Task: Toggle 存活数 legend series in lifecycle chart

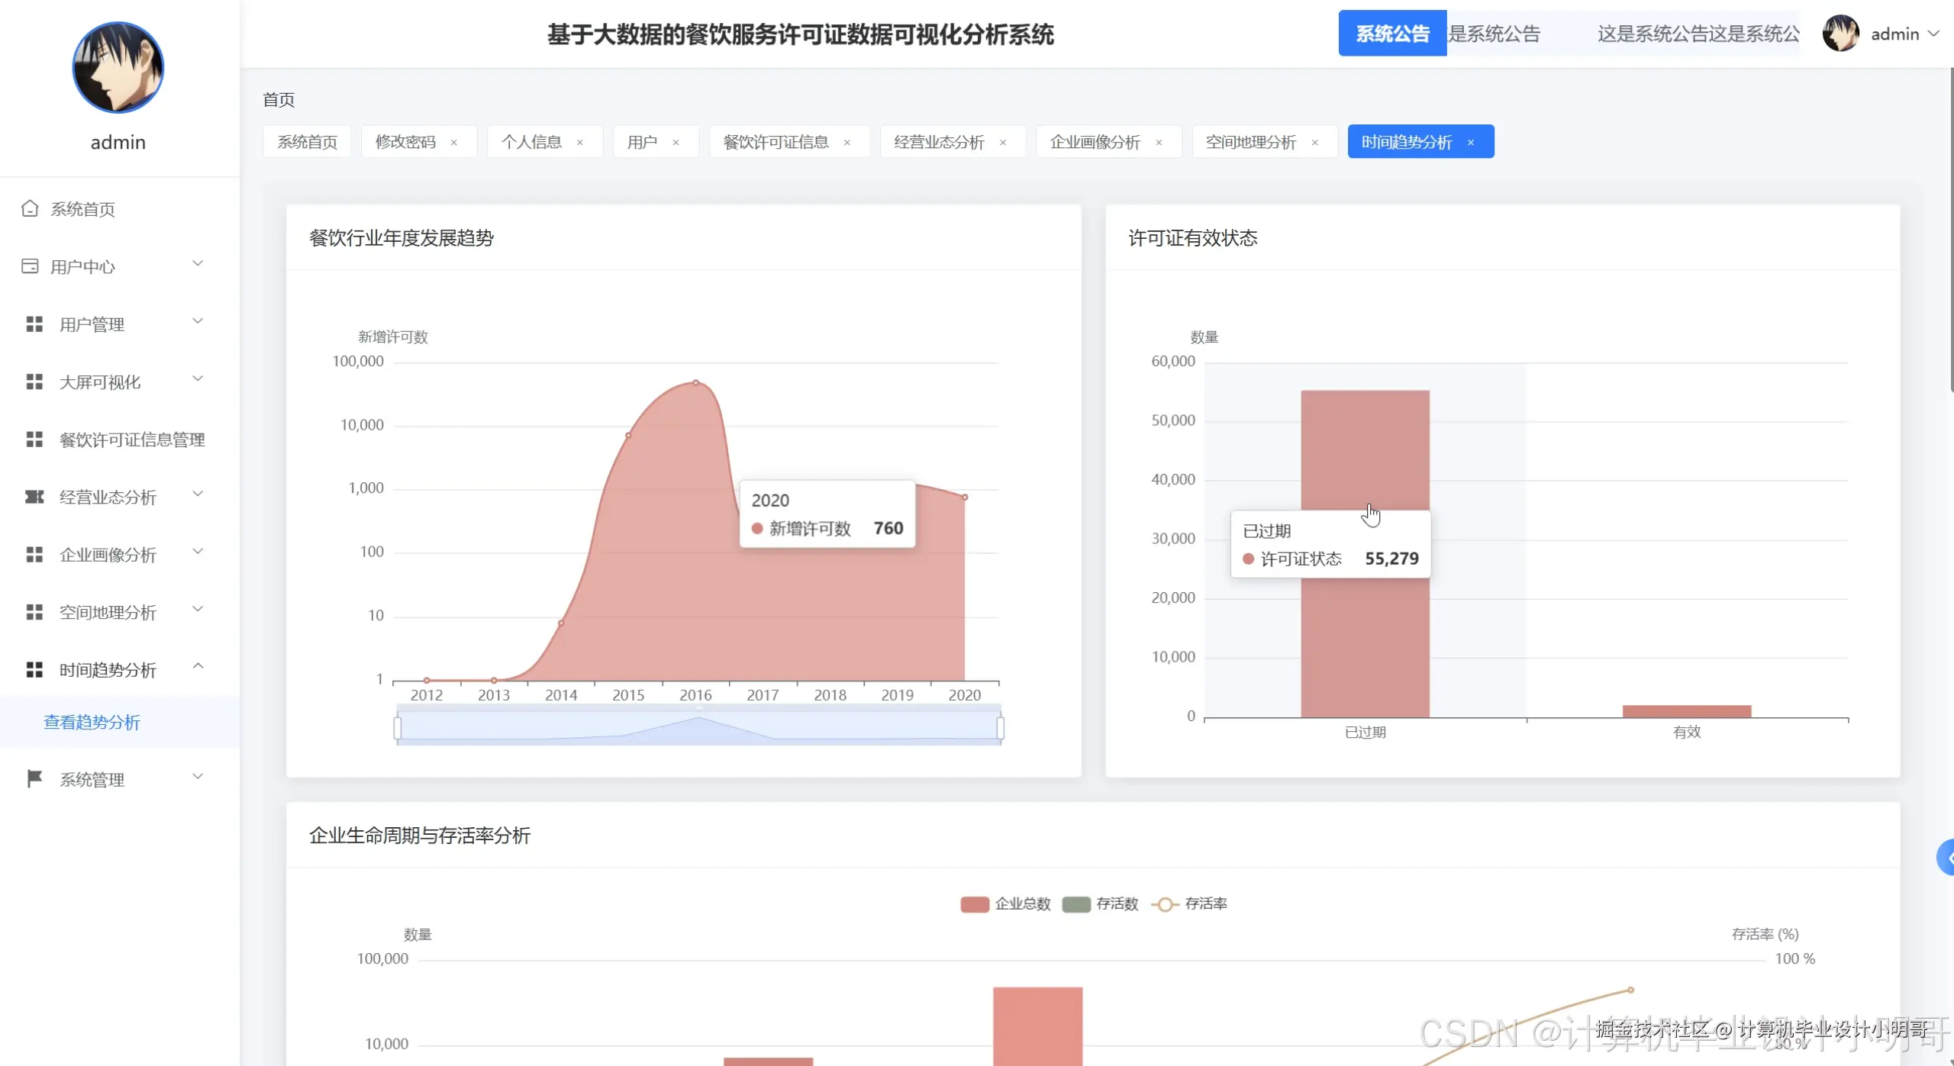Action: point(1076,904)
